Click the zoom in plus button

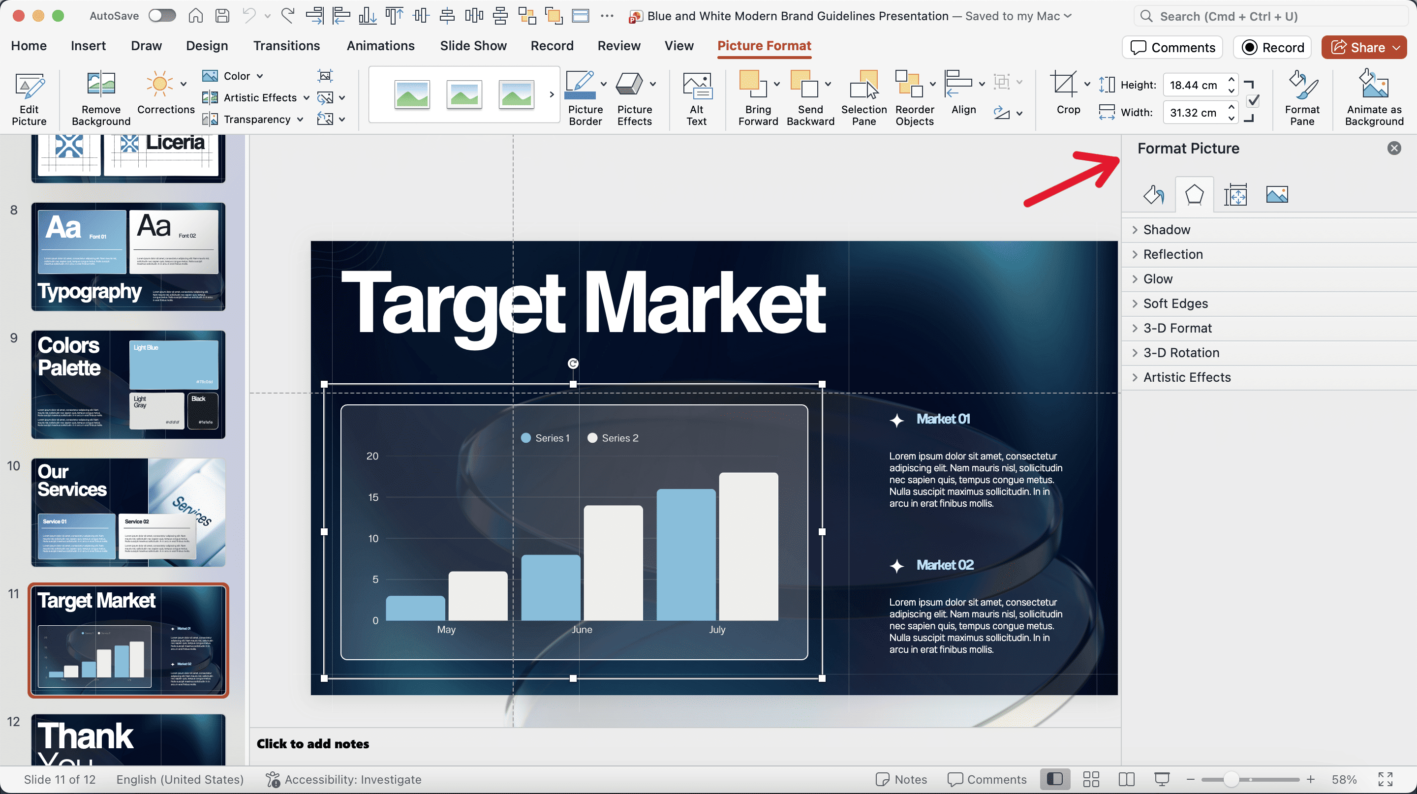1311,779
